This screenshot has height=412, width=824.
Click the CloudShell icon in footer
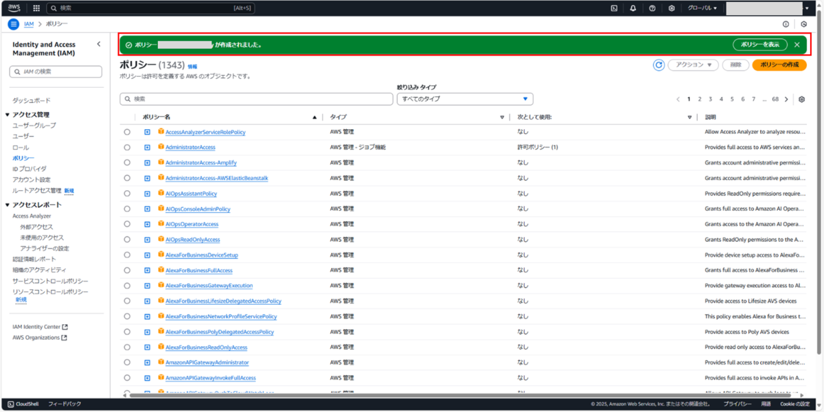coord(11,404)
